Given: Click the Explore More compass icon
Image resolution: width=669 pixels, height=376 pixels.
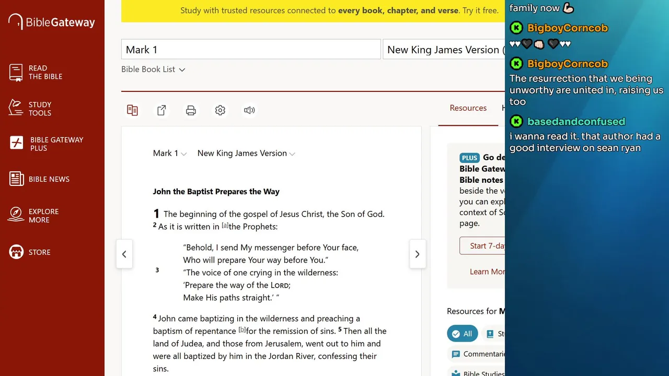Looking at the screenshot, I should [16, 214].
